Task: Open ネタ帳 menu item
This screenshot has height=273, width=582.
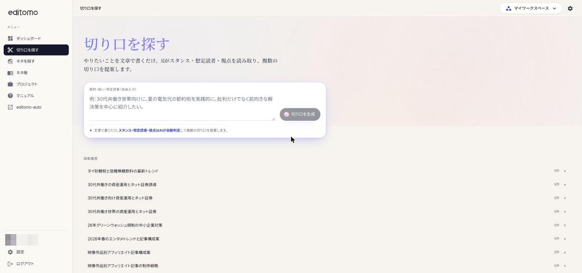Action: click(x=36, y=73)
